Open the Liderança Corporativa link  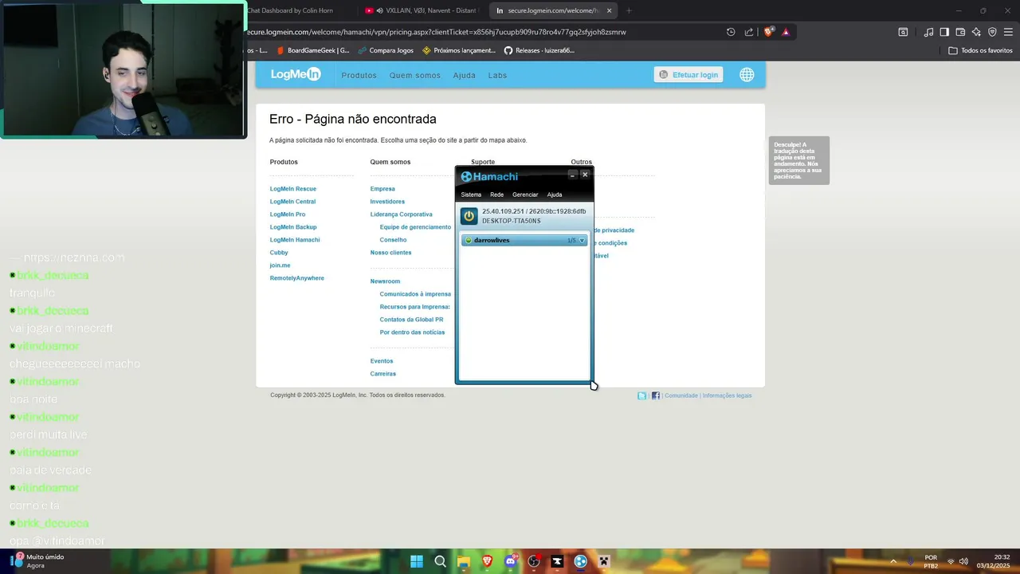click(402, 214)
